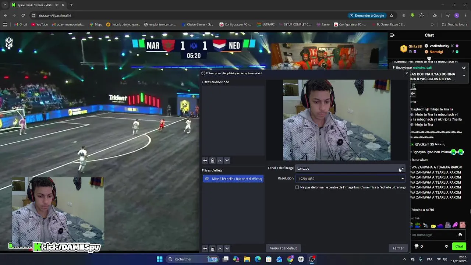471x265 pixels.
Task: Select the Mise à l'échelle / Rapport d'affichage filter
Action: [x=233, y=179]
